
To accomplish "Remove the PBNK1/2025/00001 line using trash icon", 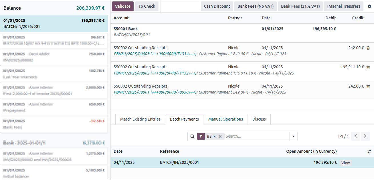I will (368, 86).
